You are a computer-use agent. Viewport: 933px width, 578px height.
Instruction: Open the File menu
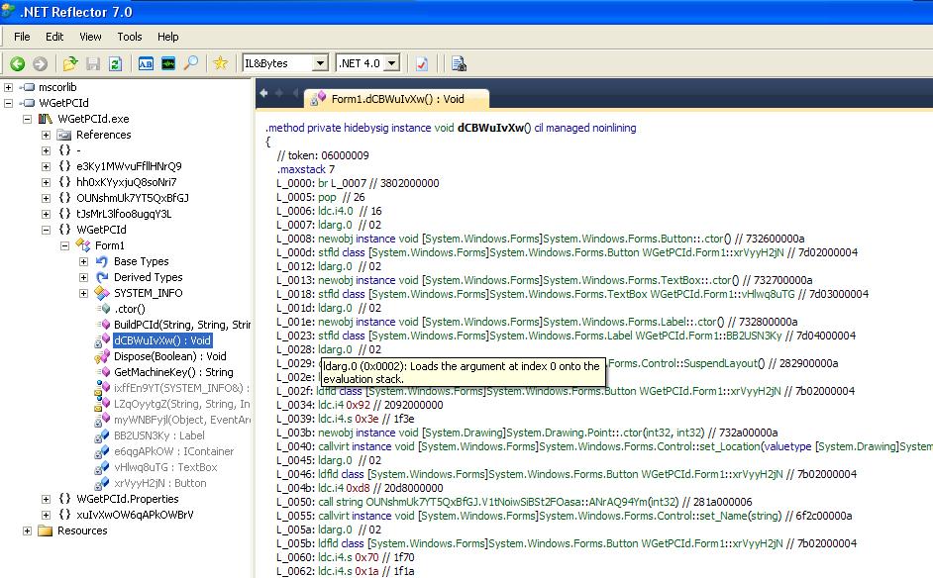[22, 37]
